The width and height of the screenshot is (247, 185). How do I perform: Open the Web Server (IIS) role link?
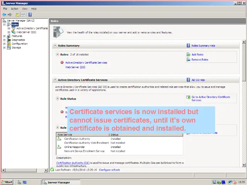pyautogui.click(x=75, y=67)
